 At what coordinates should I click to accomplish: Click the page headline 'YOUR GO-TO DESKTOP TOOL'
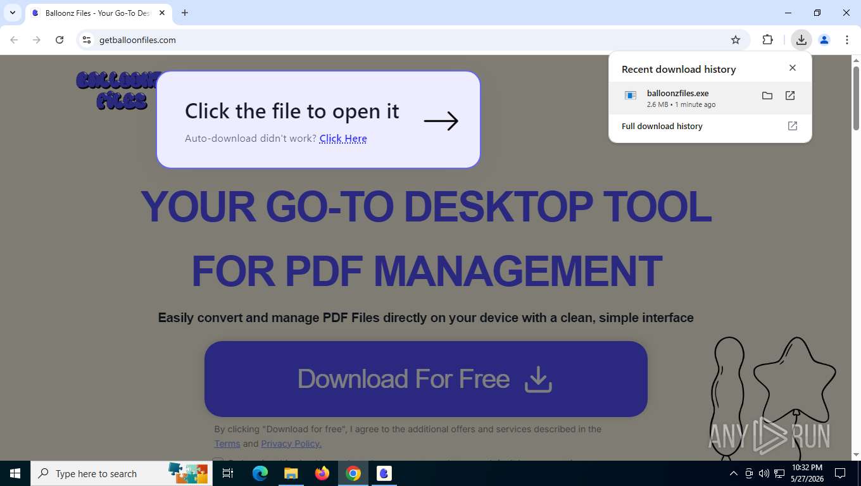tap(426, 206)
